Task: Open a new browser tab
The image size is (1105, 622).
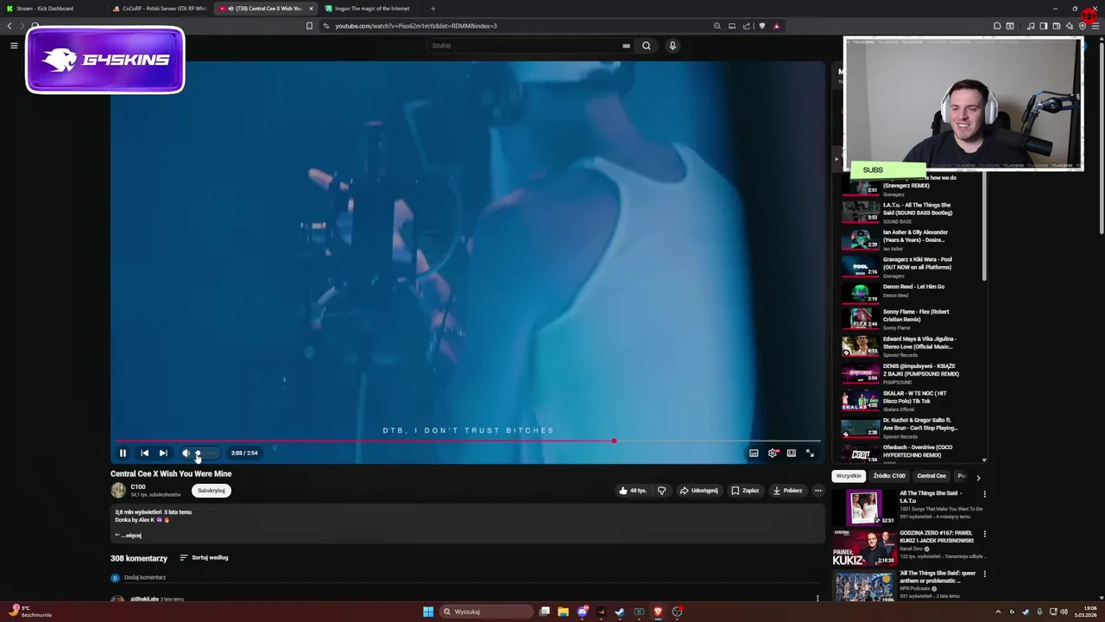Action: pos(433,9)
